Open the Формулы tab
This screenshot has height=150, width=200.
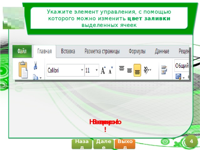pos(137,51)
